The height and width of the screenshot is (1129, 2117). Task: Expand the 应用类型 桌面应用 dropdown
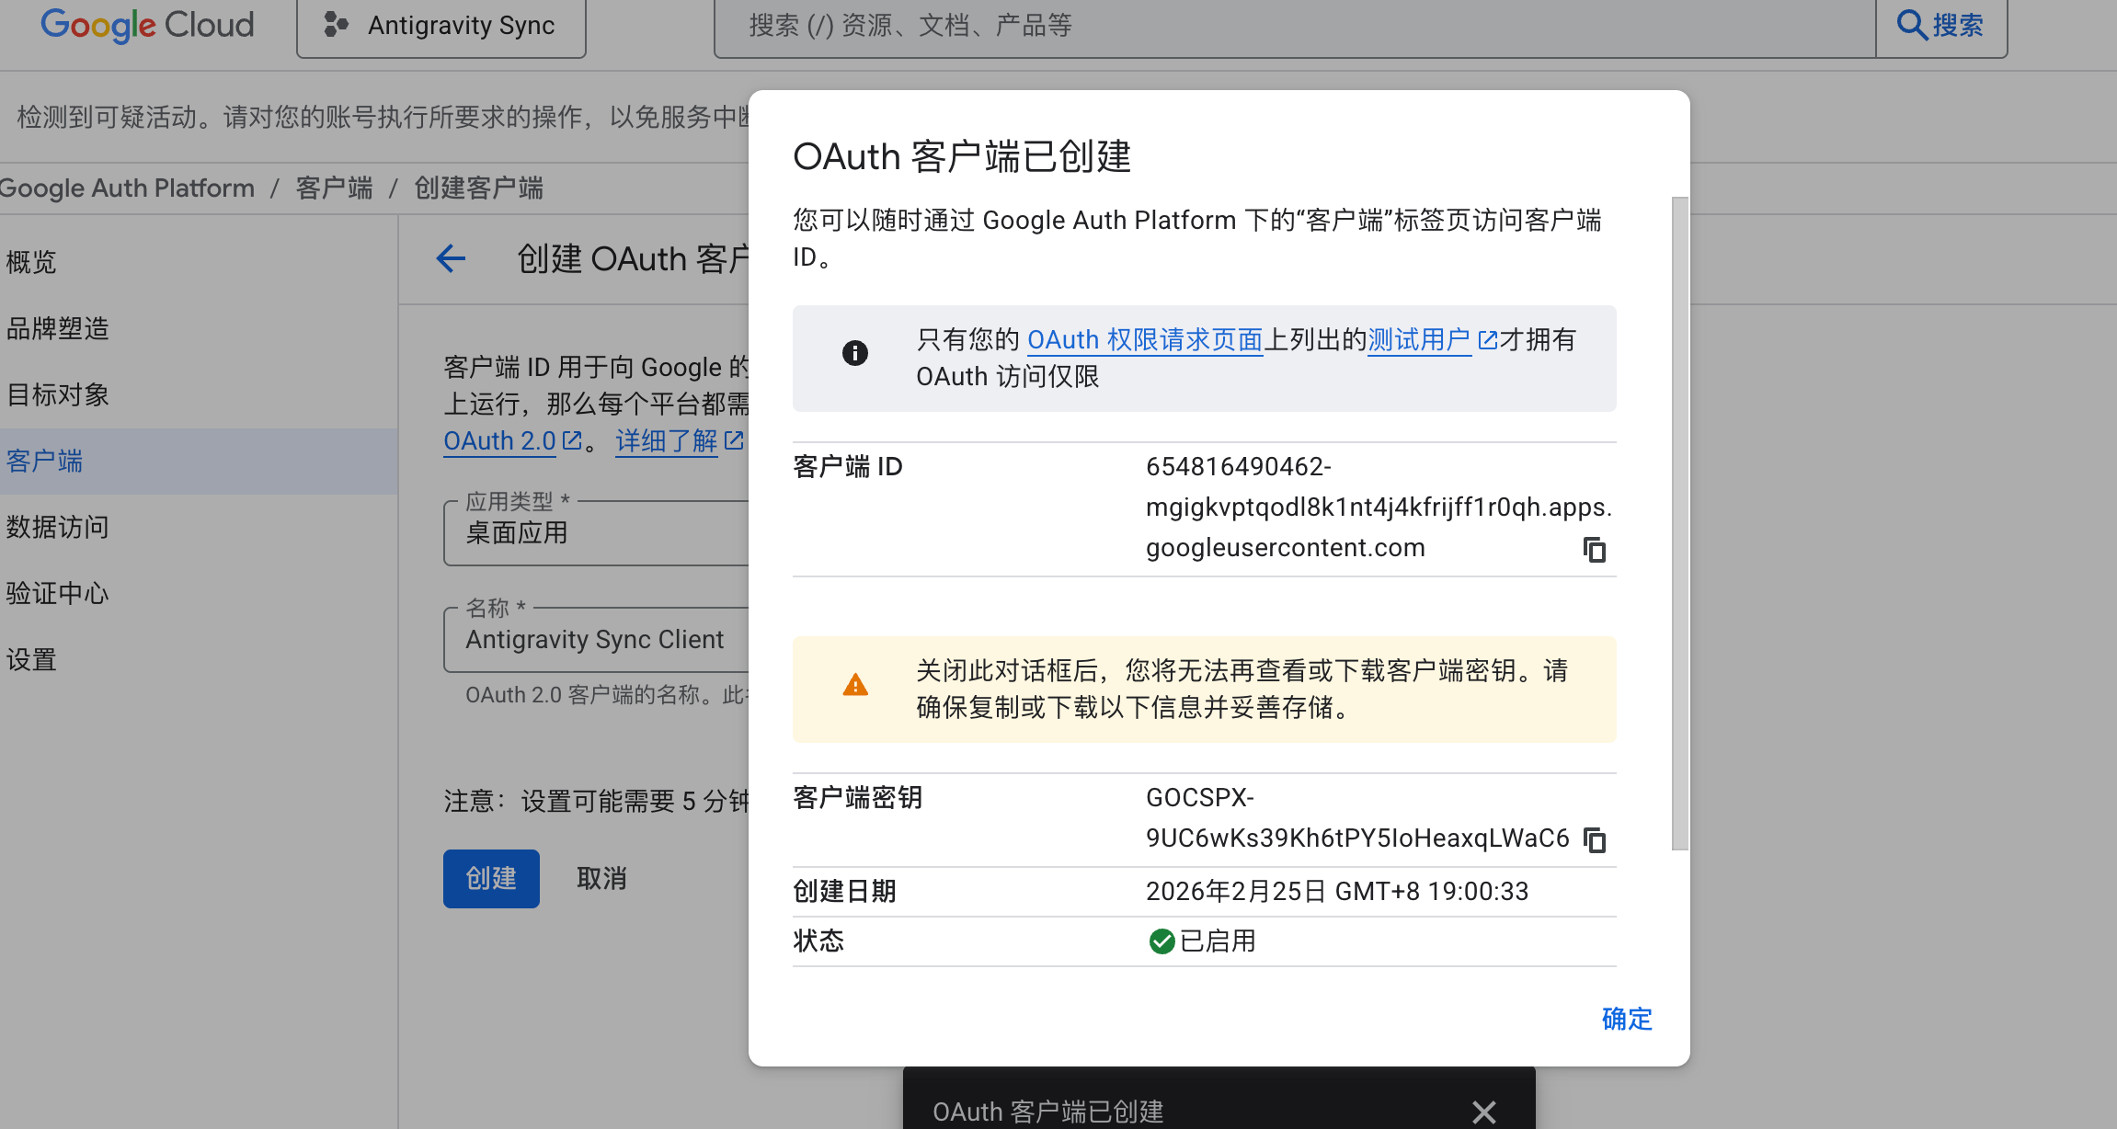pyautogui.click(x=598, y=533)
